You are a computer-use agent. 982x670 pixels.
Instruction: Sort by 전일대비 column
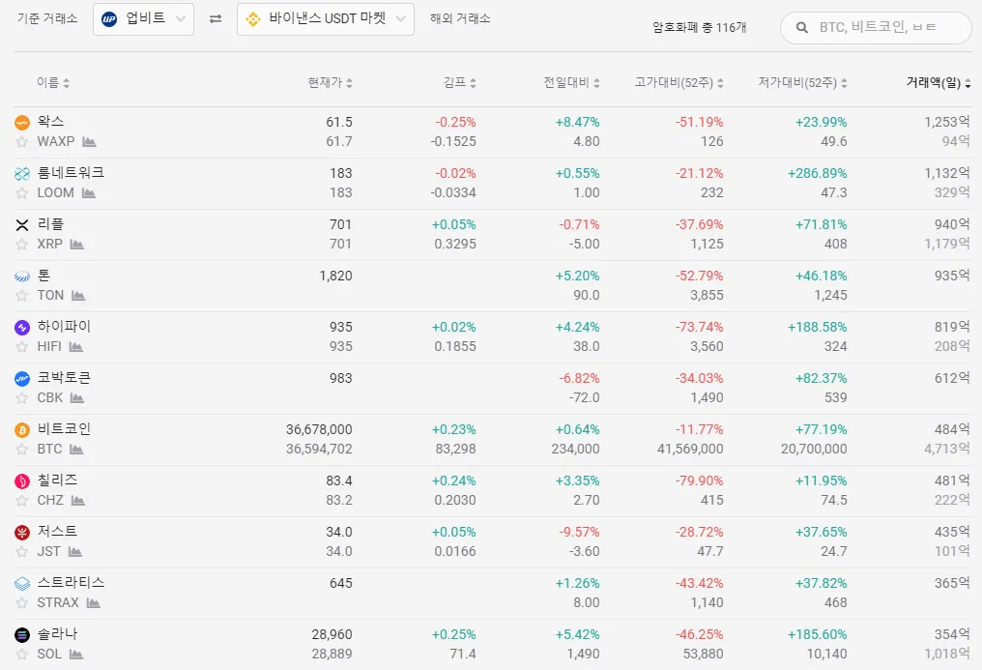(x=572, y=82)
